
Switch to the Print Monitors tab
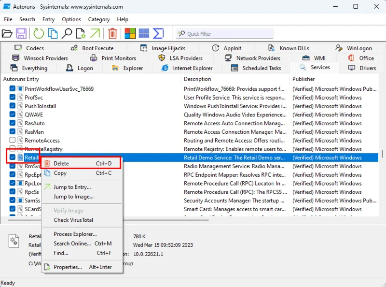tap(113, 58)
